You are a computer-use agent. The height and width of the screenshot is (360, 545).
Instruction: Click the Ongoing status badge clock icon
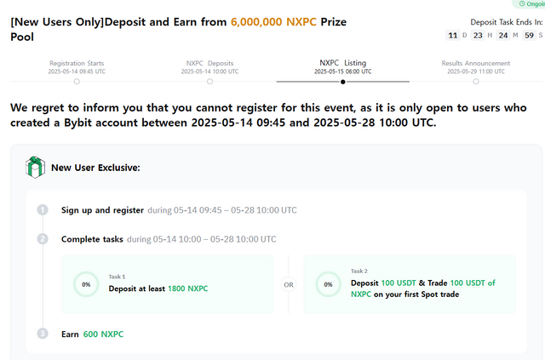tap(522, 3)
